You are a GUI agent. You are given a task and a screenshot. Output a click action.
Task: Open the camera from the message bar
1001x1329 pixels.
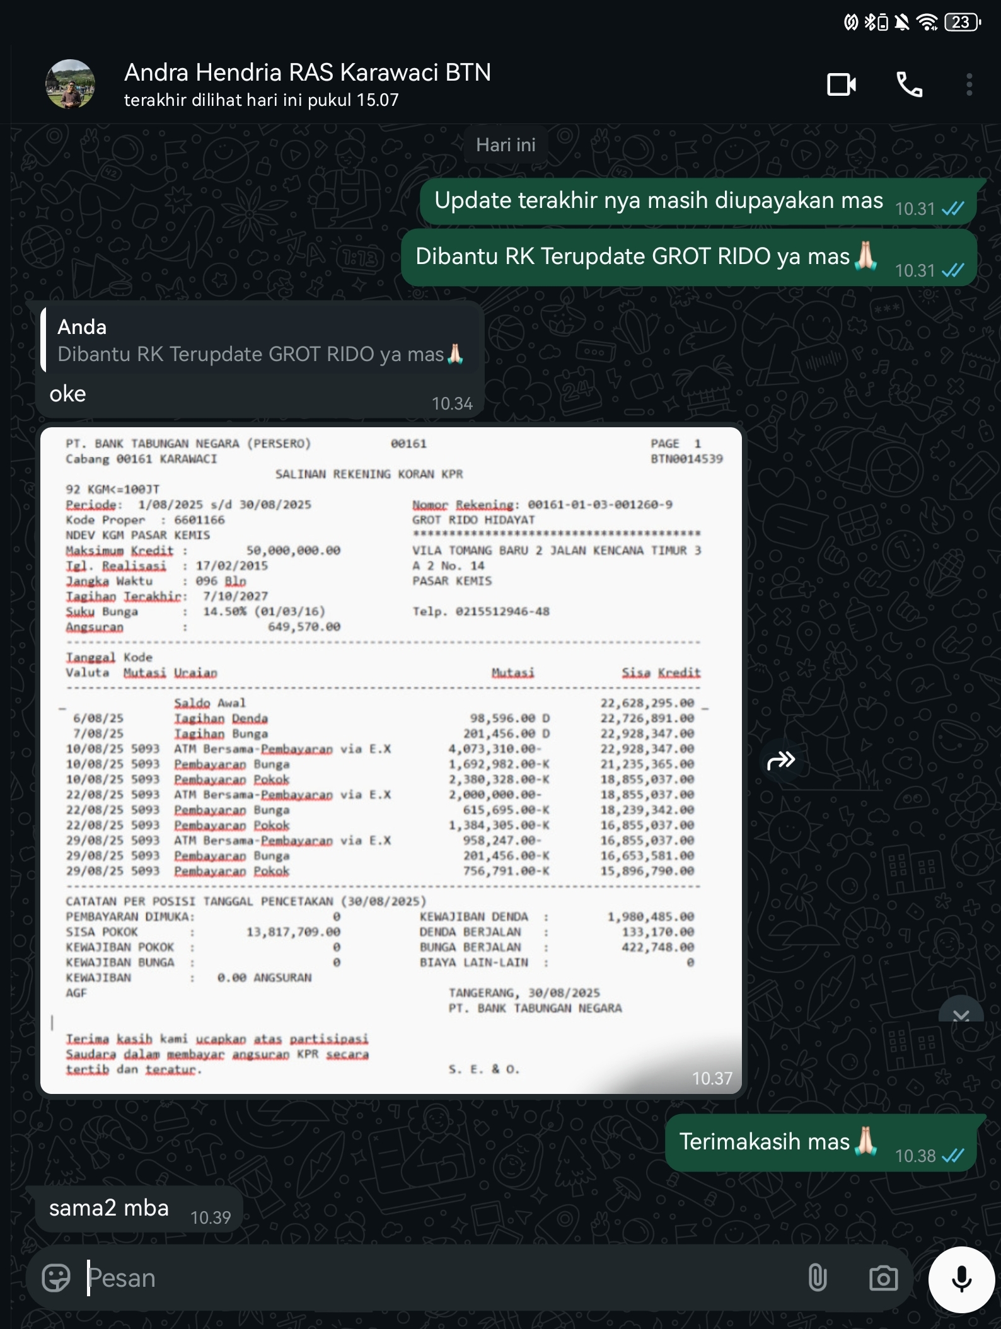tap(883, 1278)
